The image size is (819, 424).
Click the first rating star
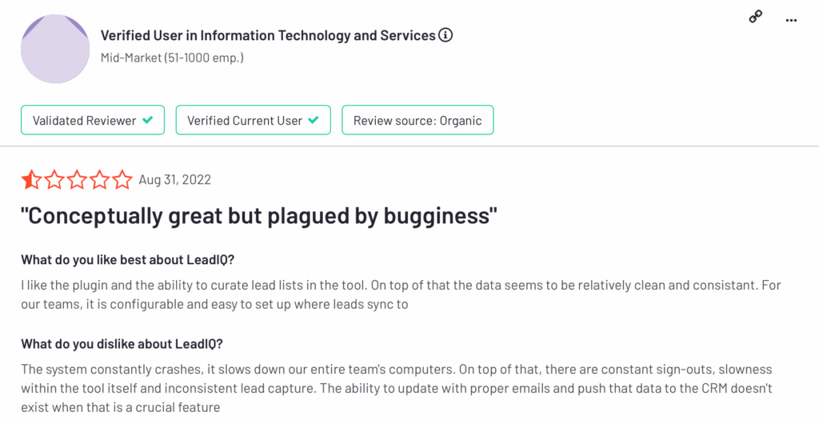pos(31,179)
